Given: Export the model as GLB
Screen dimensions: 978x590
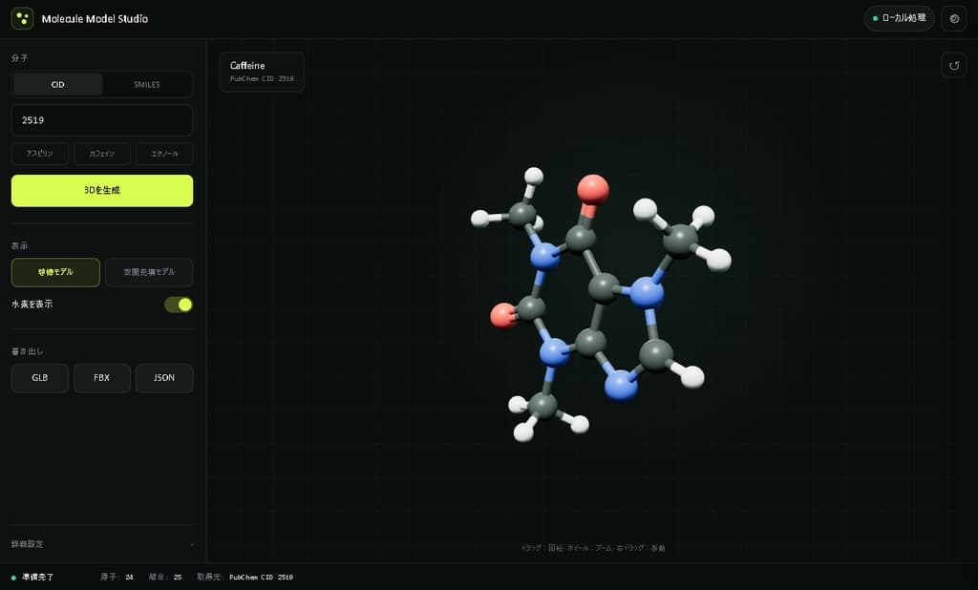Looking at the screenshot, I should point(40,378).
